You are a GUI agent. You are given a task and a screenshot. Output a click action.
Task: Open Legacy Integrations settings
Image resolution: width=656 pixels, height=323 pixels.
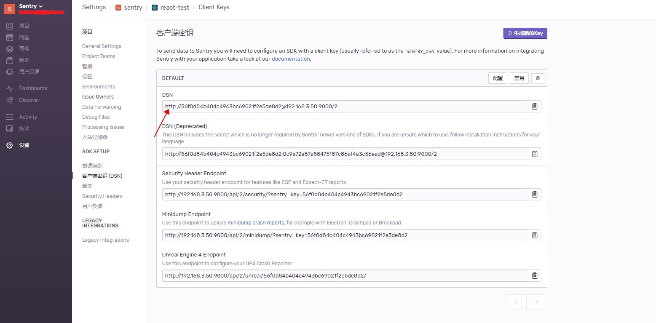(x=105, y=240)
